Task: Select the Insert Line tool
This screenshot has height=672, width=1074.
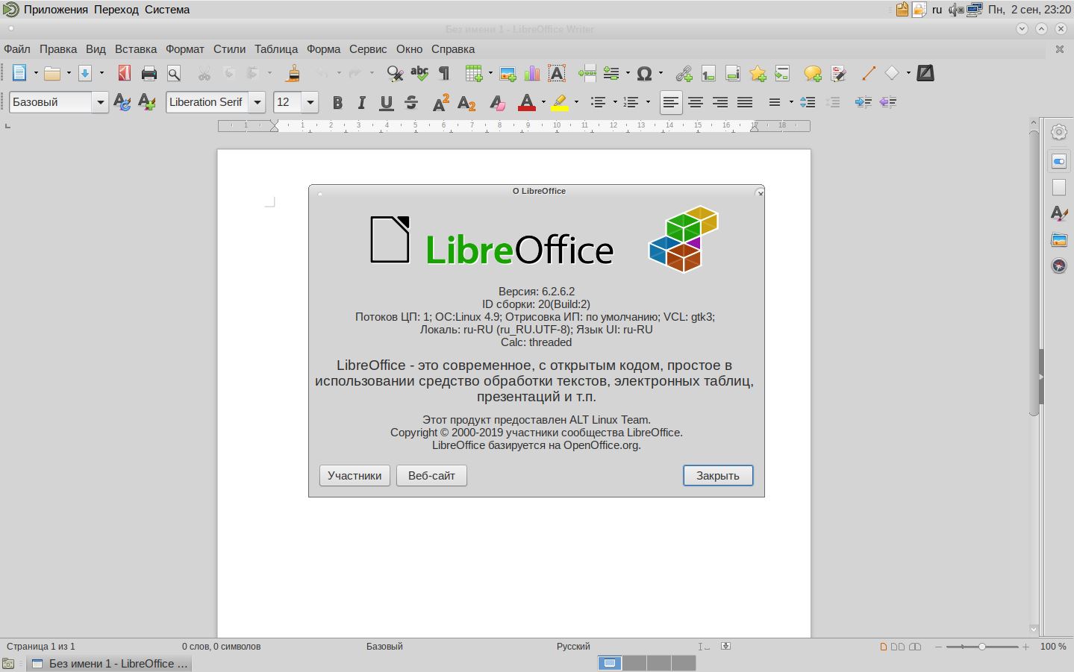Action: tap(868, 73)
